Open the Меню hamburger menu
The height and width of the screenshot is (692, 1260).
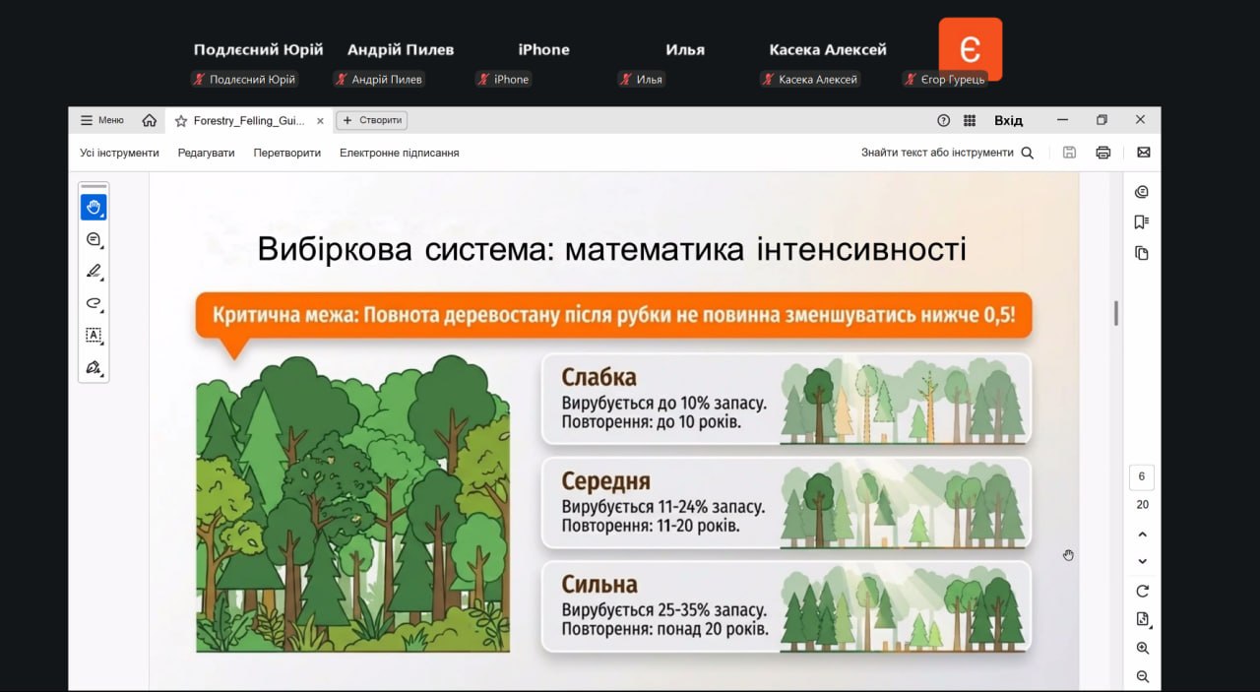pyautogui.click(x=102, y=120)
